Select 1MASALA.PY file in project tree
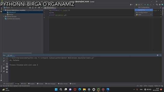 (12, 12)
